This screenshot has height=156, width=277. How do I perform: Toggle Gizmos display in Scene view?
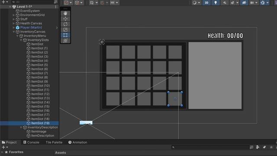(x=263, y=3)
